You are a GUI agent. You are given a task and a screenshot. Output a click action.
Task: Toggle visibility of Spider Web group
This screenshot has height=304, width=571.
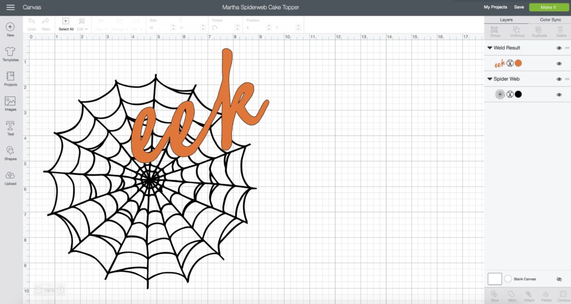(x=559, y=79)
